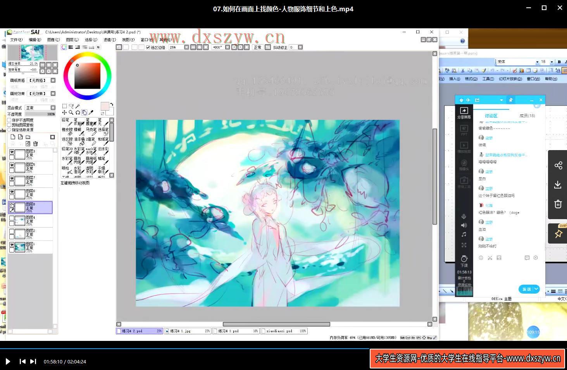Play the video with the play button
The width and height of the screenshot is (567, 370).
(x=8, y=361)
